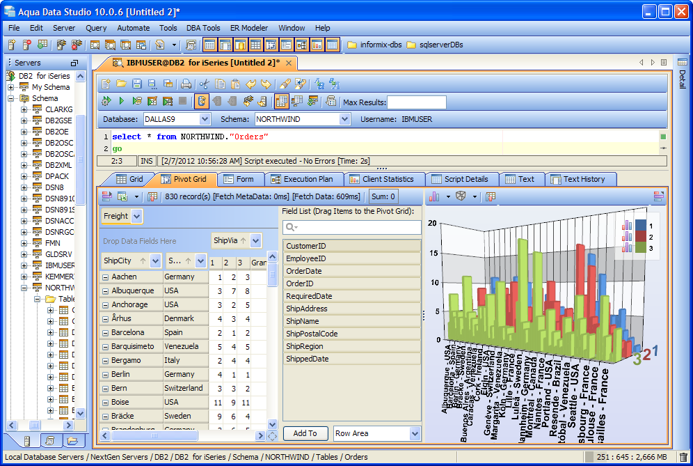Click the Field List search box
Image resolution: width=693 pixels, height=466 pixels.
352,227
